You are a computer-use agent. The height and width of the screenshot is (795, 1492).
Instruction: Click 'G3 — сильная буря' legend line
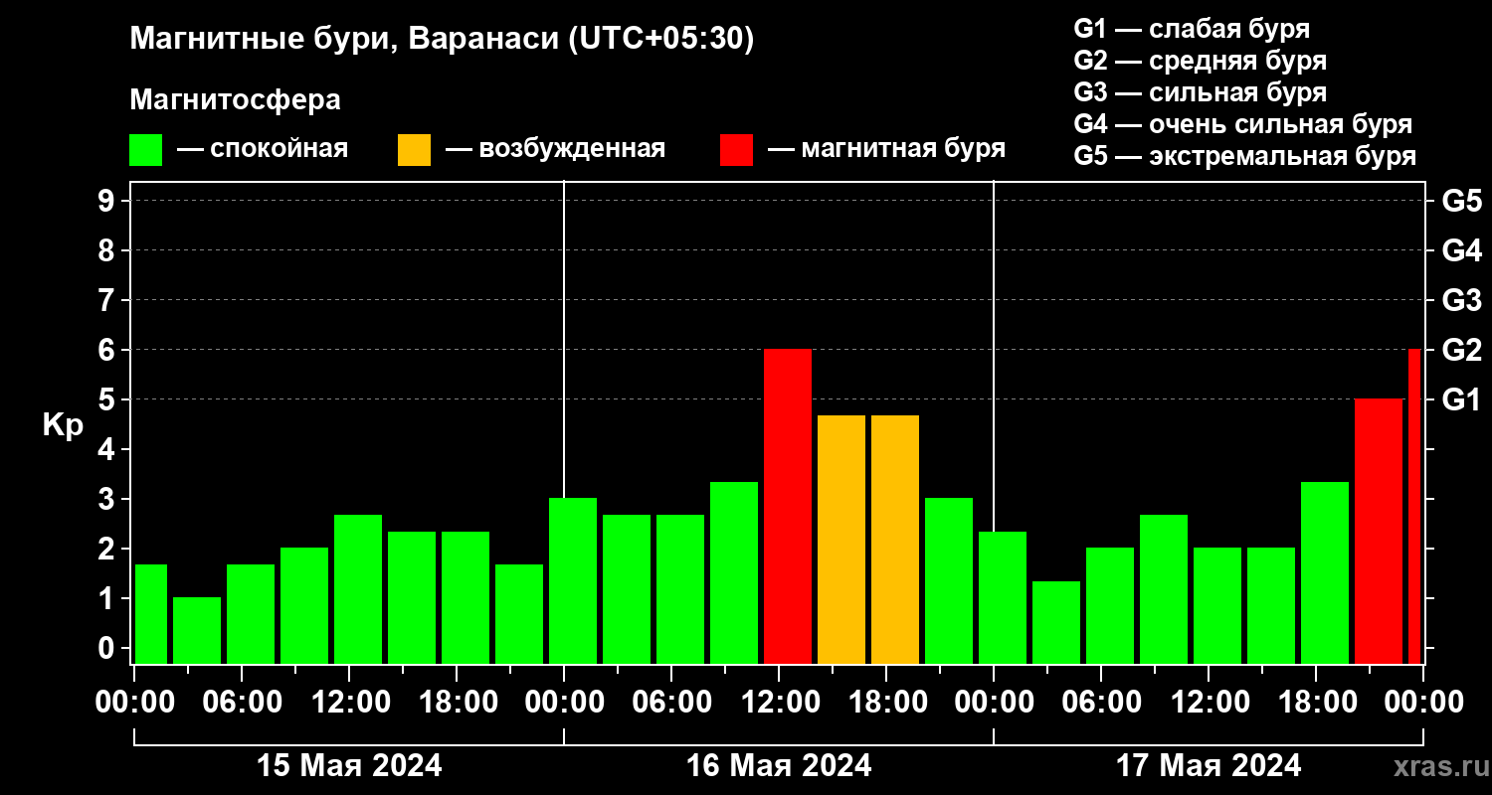1200,92
